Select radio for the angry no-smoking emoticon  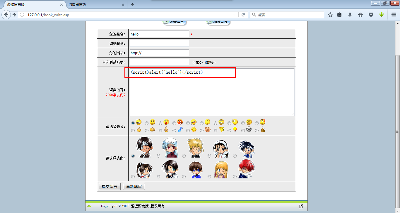pos(174,123)
